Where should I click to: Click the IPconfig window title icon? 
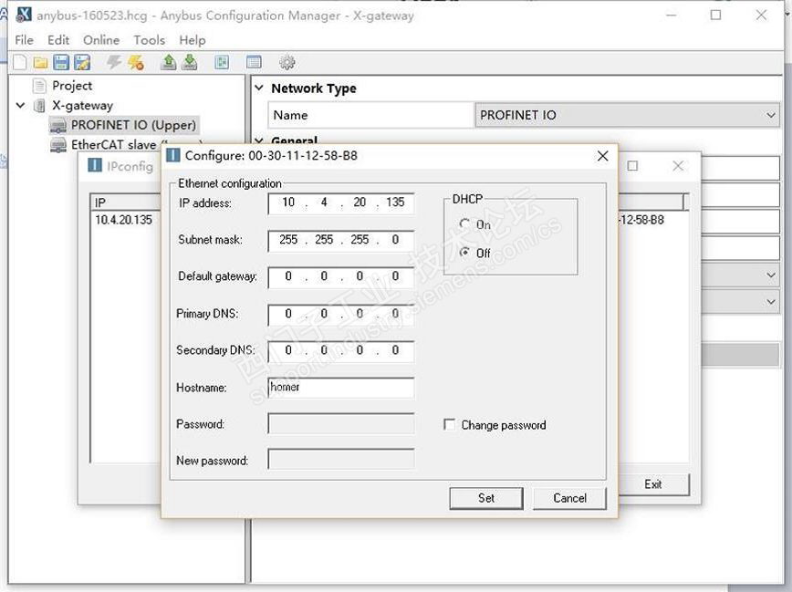(x=95, y=165)
